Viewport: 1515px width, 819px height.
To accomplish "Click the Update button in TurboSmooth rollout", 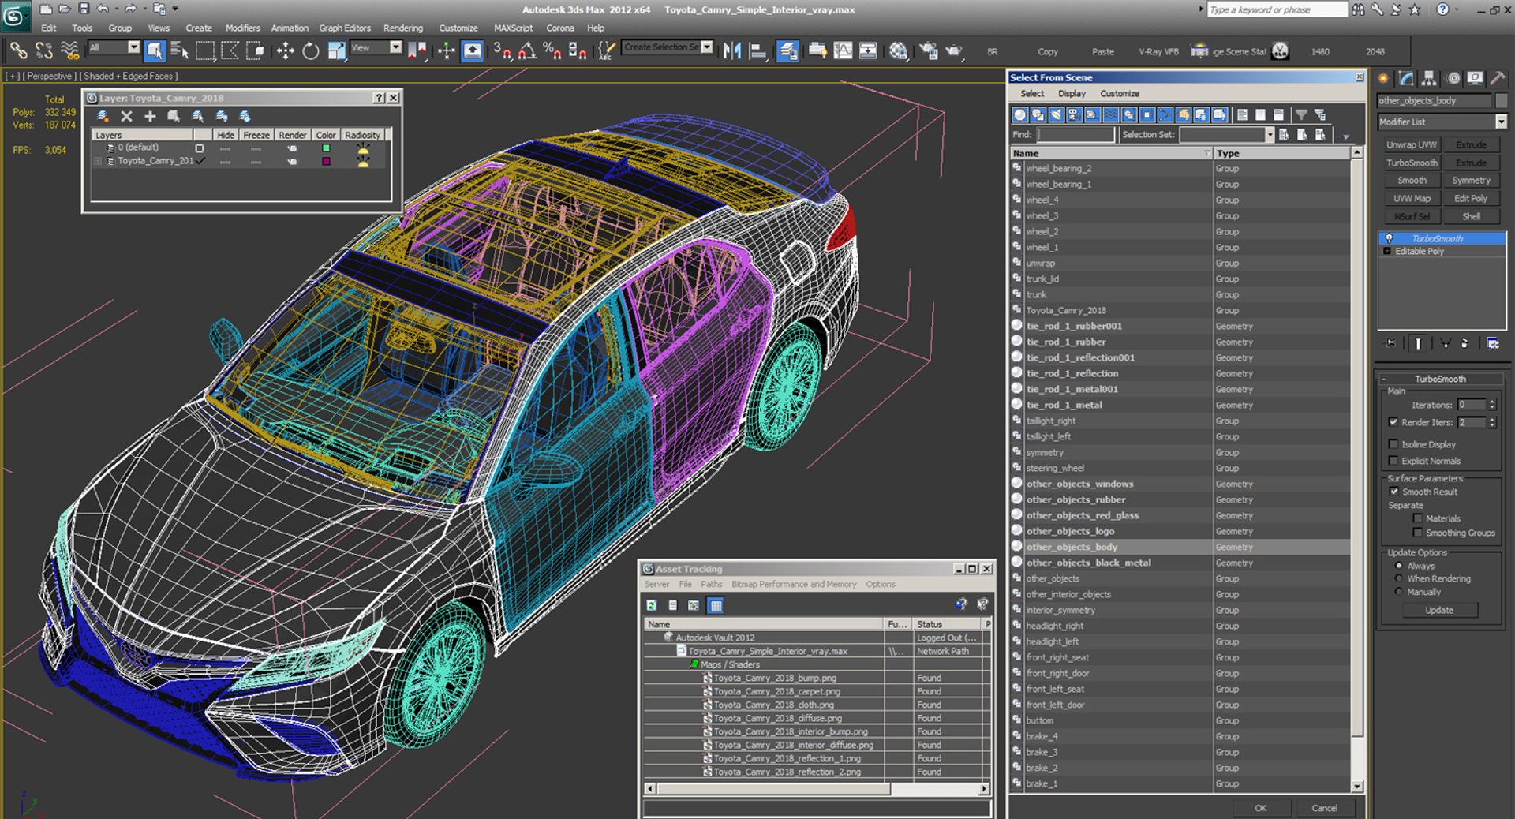I will coord(1439,610).
